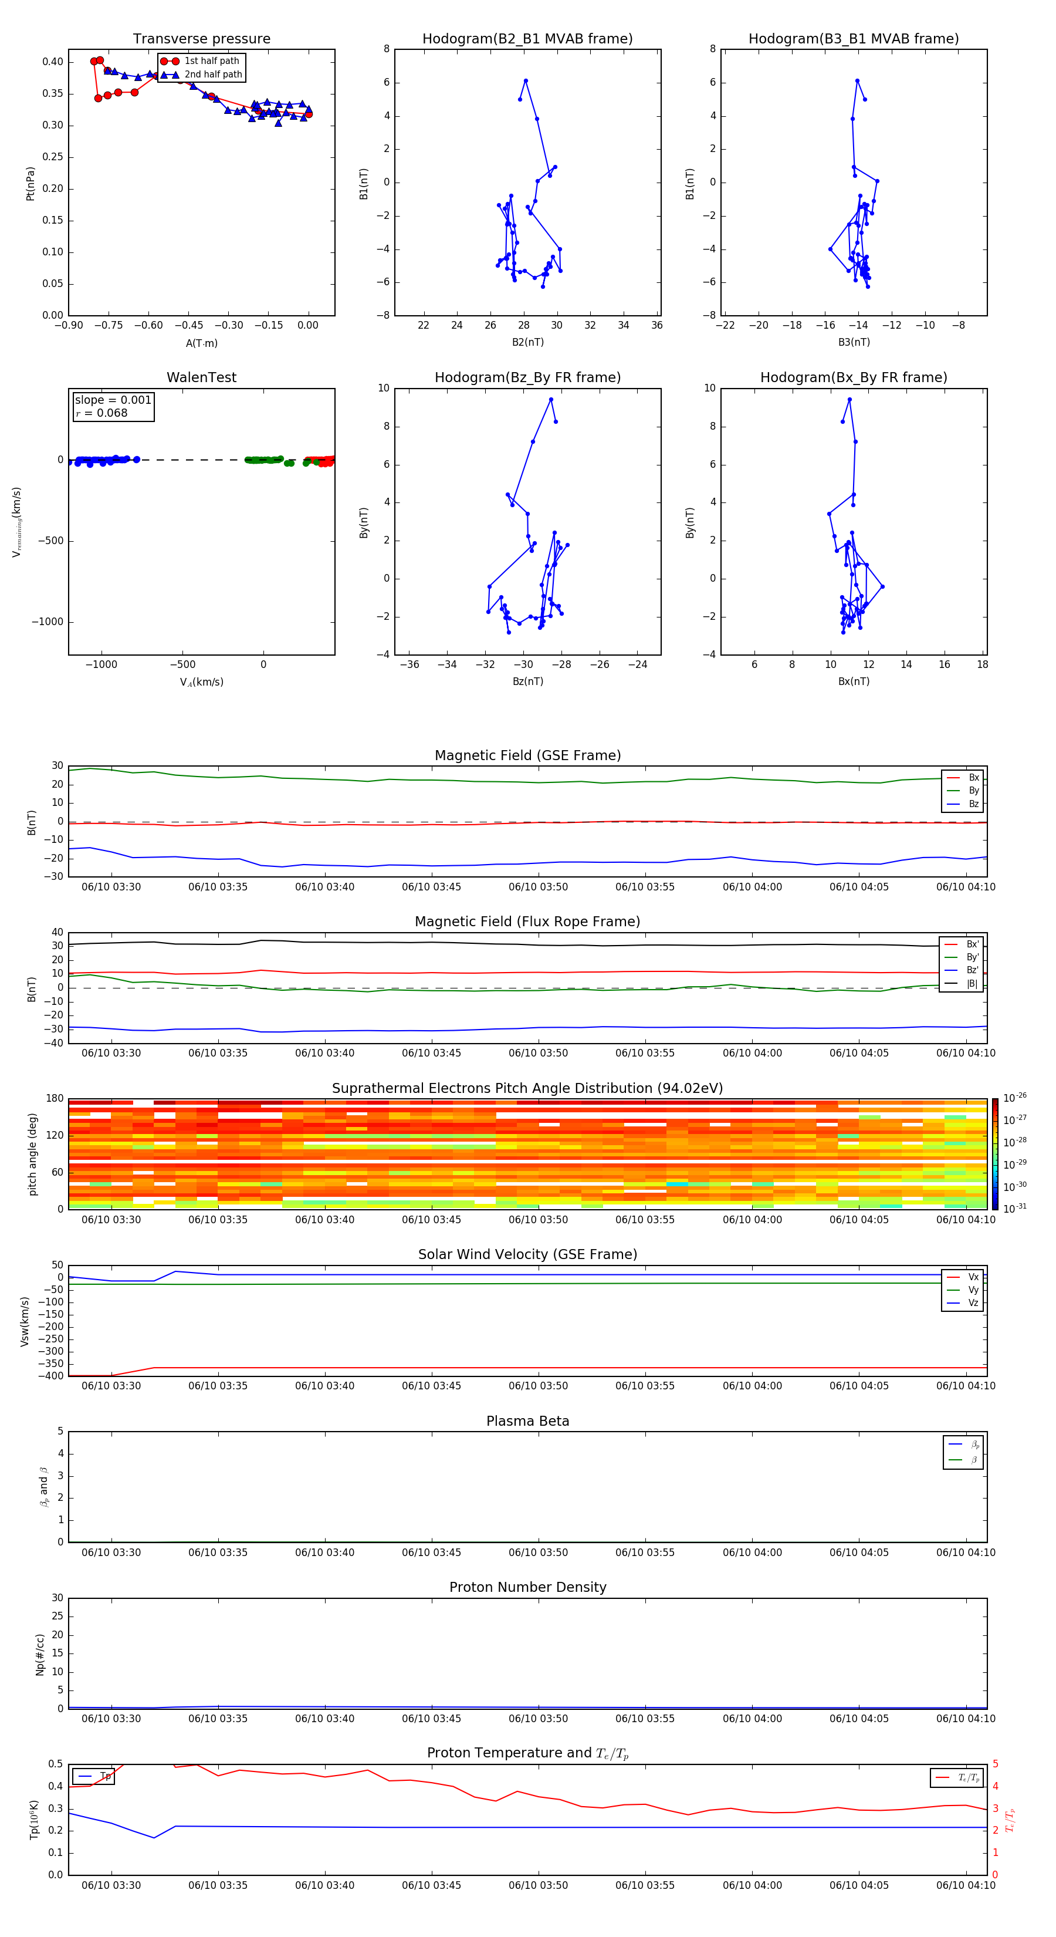Click the 'Bx(nT)' x-axis label
This screenshot has height=1937, width=1056.
854,681
